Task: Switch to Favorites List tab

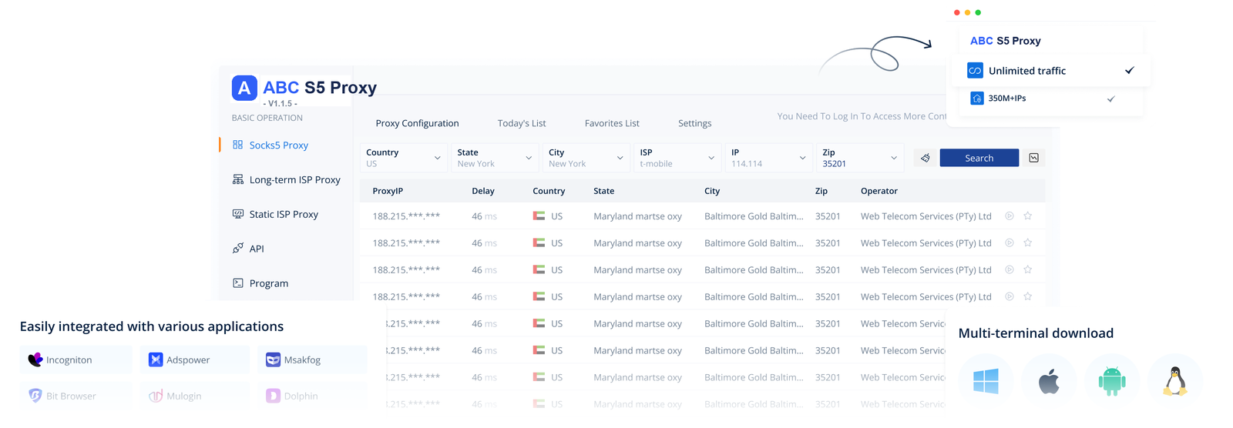Action: tap(612, 123)
